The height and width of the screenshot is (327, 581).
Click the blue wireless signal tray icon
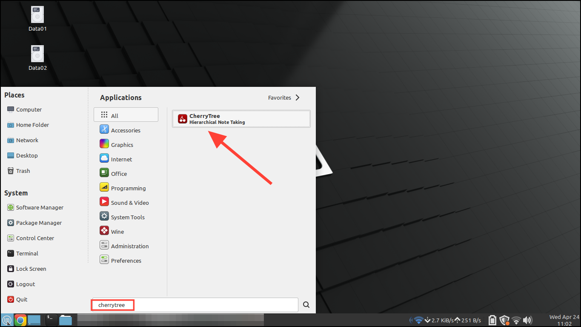pos(418,320)
